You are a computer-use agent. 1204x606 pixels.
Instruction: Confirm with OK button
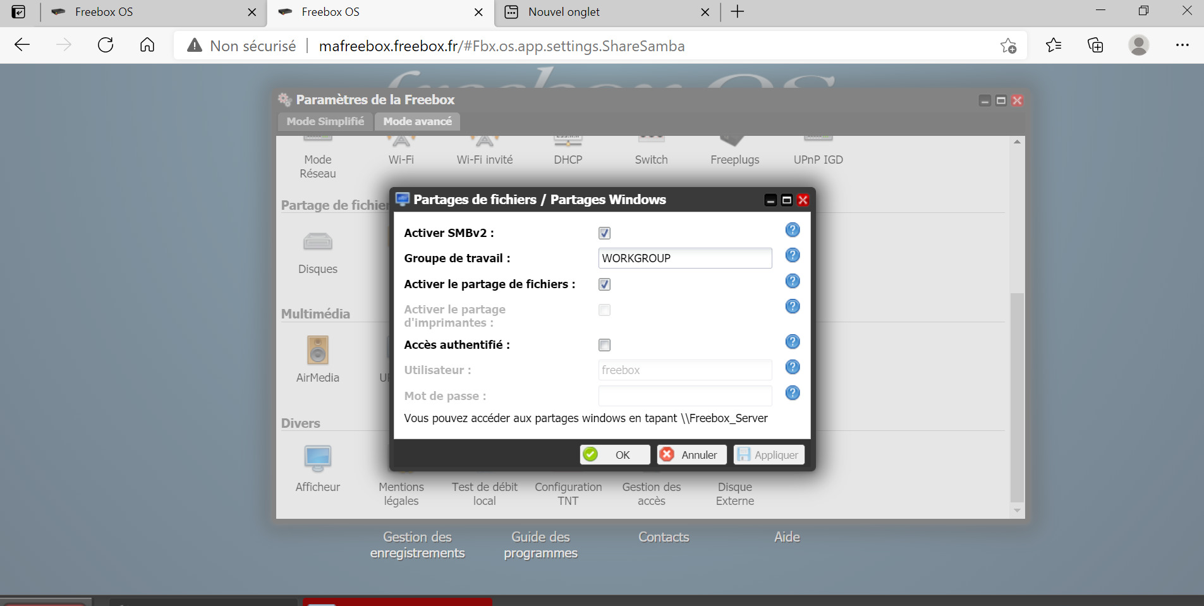coord(615,455)
